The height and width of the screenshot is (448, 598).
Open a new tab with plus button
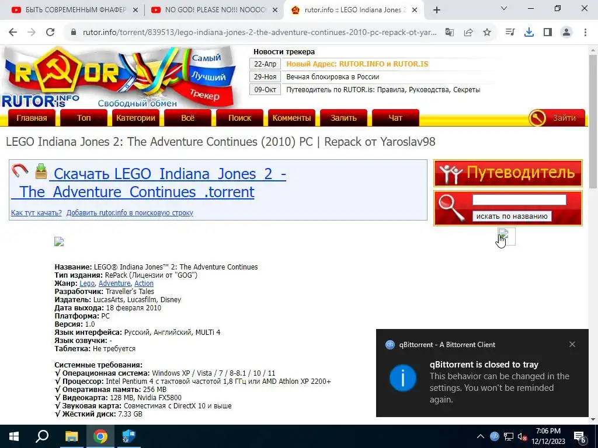(x=437, y=10)
